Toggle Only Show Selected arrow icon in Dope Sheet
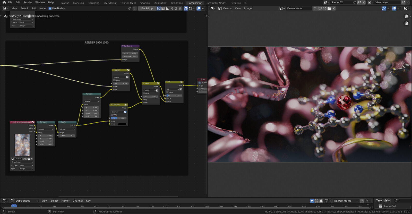Screen dimensions: 412x214 tap(312, 201)
